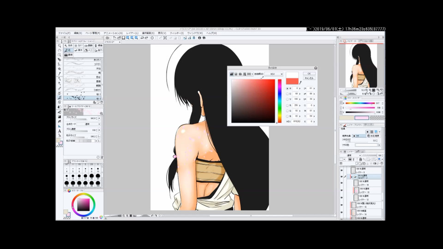
Task: Open the 編集(E) menu
Action: pos(78,33)
